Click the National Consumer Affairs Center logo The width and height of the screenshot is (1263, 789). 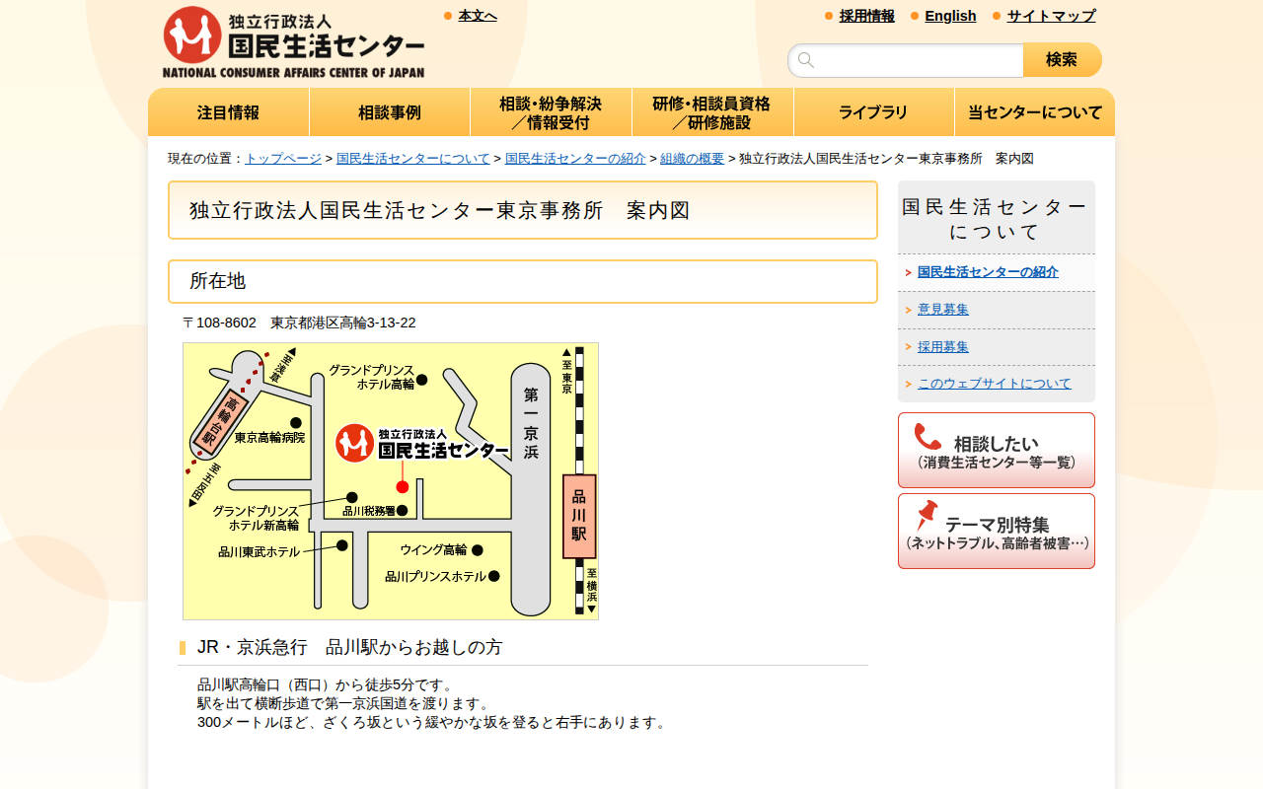pos(293,42)
